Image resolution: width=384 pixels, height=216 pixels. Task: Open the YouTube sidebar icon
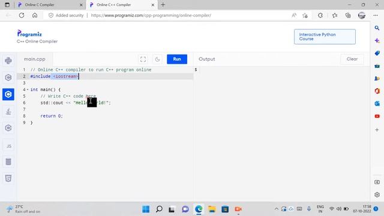377,116
